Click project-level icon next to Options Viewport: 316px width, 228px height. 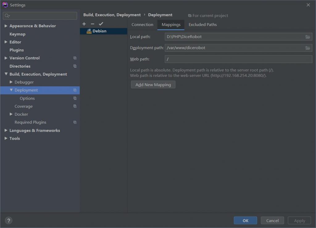pos(75,98)
